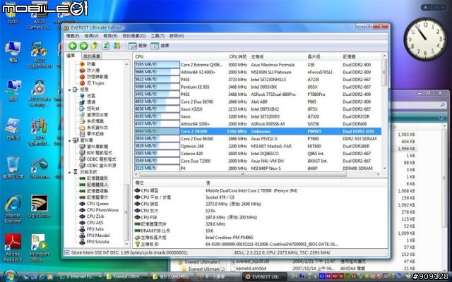The image size is (452, 282).
Task: Open the LightScribe desktop icon
Action: [40, 207]
